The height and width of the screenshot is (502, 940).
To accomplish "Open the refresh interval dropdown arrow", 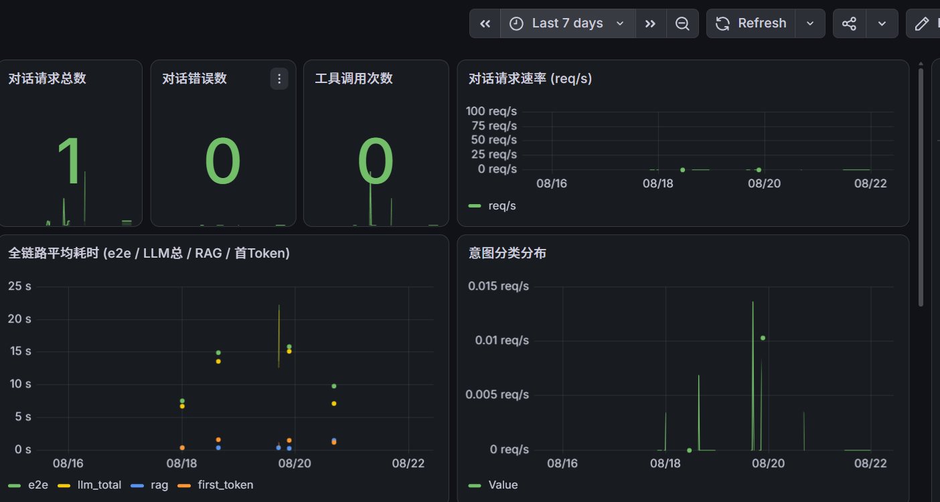I will [x=810, y=23].
